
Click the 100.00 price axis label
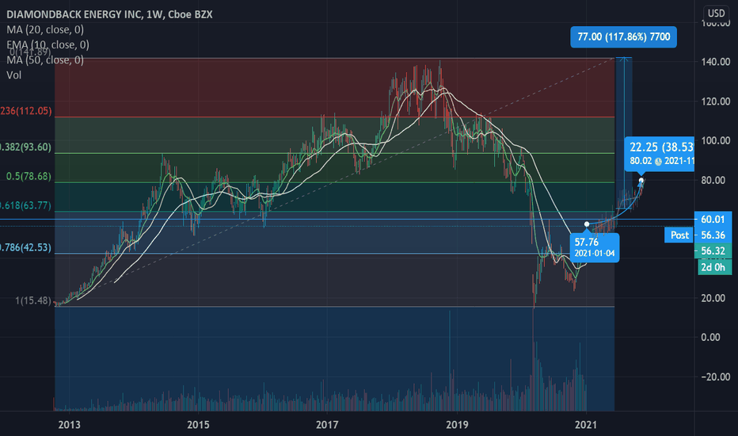[x=715, y=140]
